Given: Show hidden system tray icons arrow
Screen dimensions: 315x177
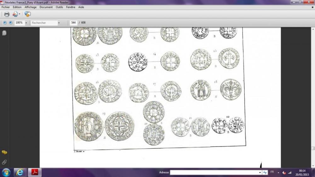Looking at the screenshot, I should pos(278,173).
